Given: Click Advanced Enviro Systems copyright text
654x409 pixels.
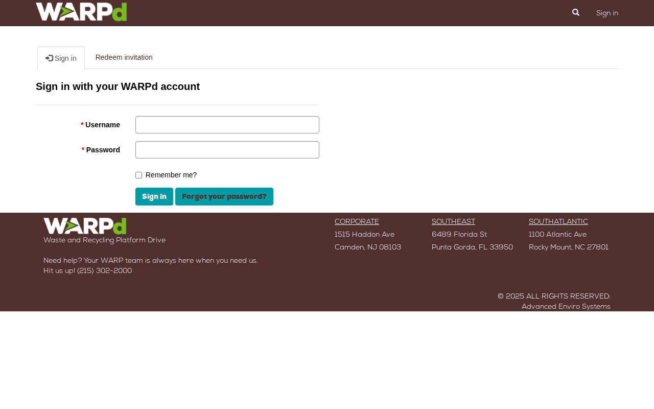Looking at the screenshot, I should point(566,307).
